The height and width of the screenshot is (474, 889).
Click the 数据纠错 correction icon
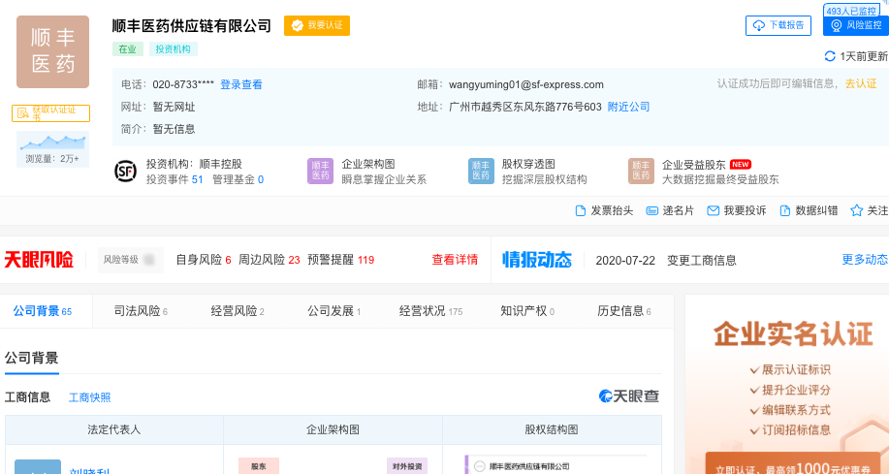785,211
